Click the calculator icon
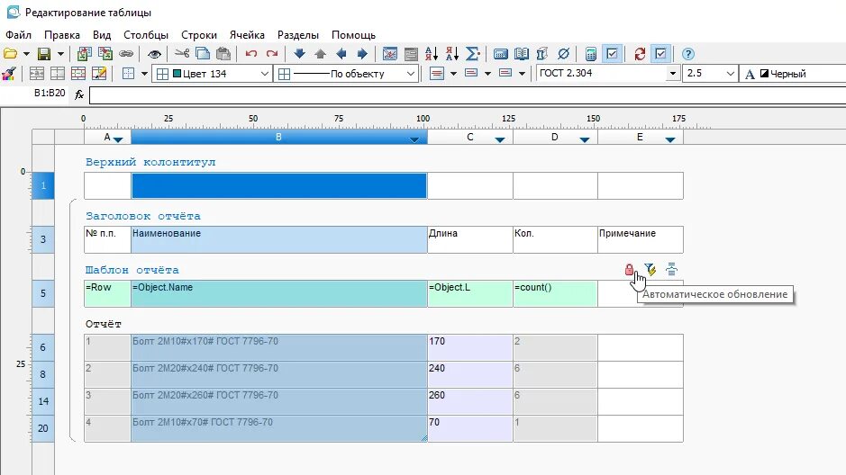846x475 pixels. [591, 54]
